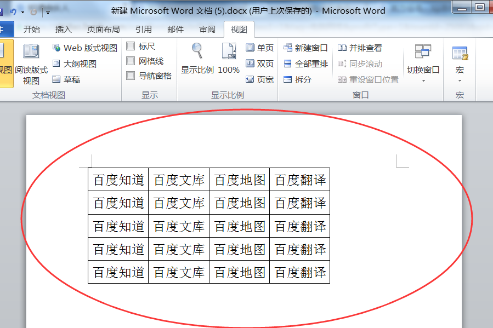This screenshot has width=493, height=328.
Task: Click last-row cell 百度知道
Action: [x=118, y=272]
